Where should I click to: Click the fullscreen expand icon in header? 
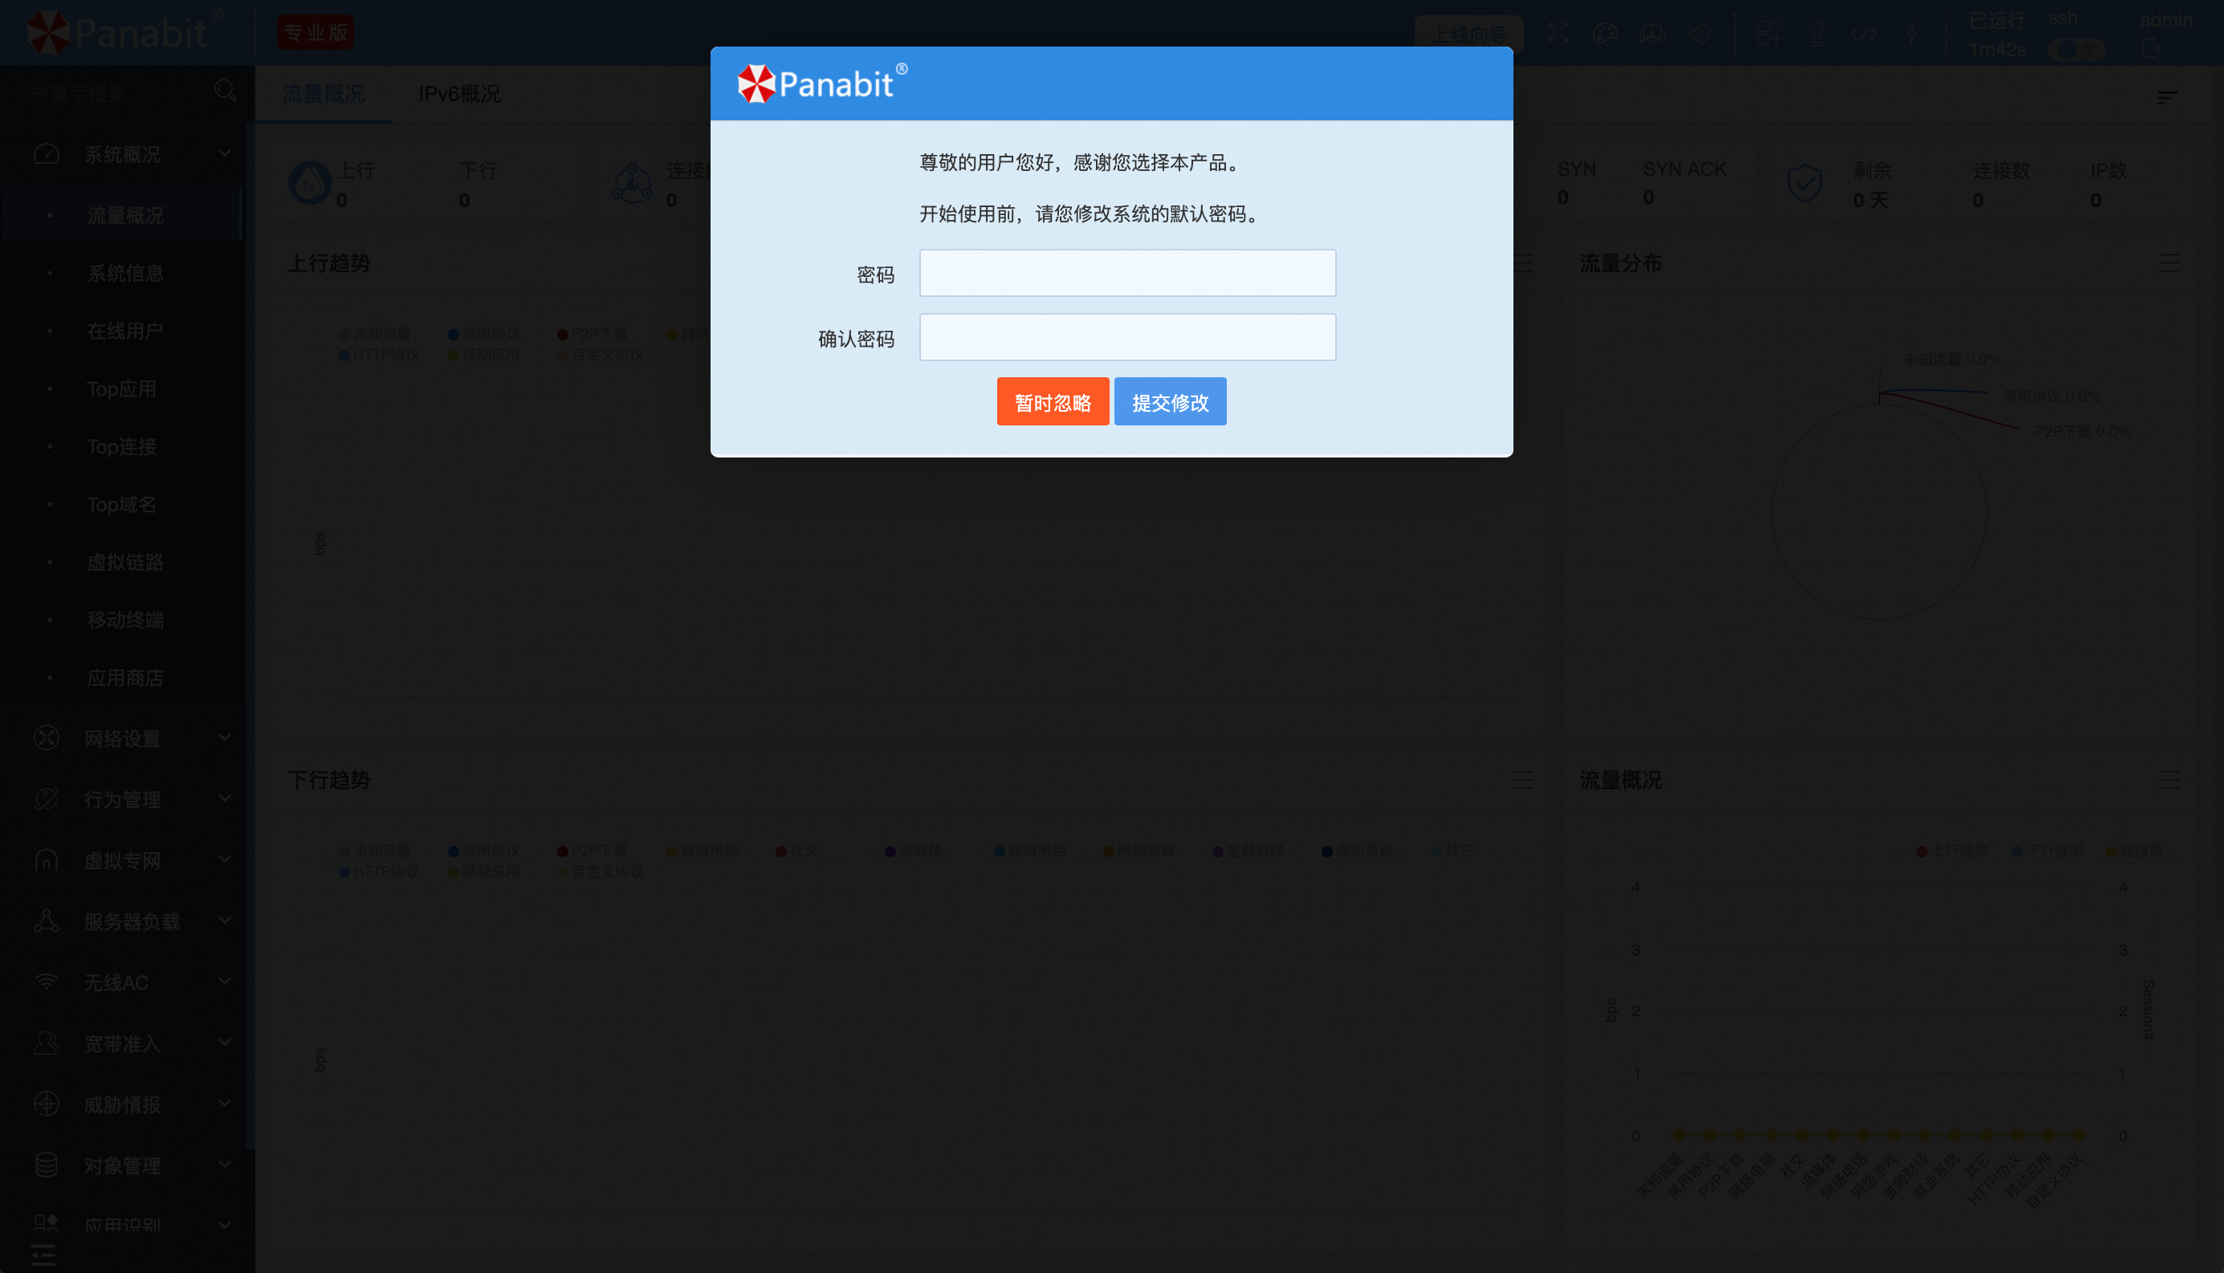click(x=1558, y=33)
